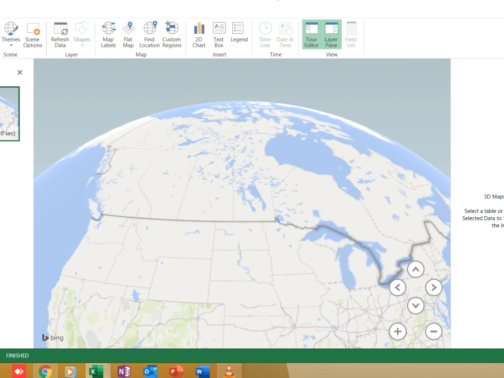Screen dimensions: 504x378
Task: Switch to Excel in the taskbar
Action: click(96, 371)
